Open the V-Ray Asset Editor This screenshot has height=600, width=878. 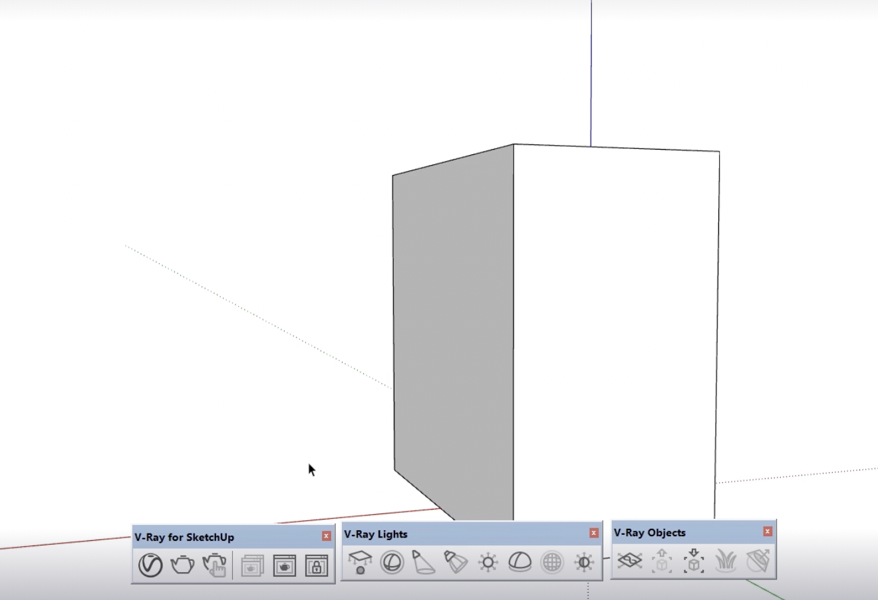150,565
